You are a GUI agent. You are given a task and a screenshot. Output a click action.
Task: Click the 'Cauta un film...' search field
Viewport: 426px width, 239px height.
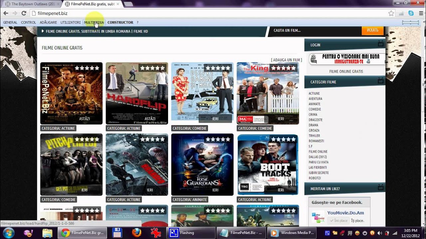[x=315, y=31]
